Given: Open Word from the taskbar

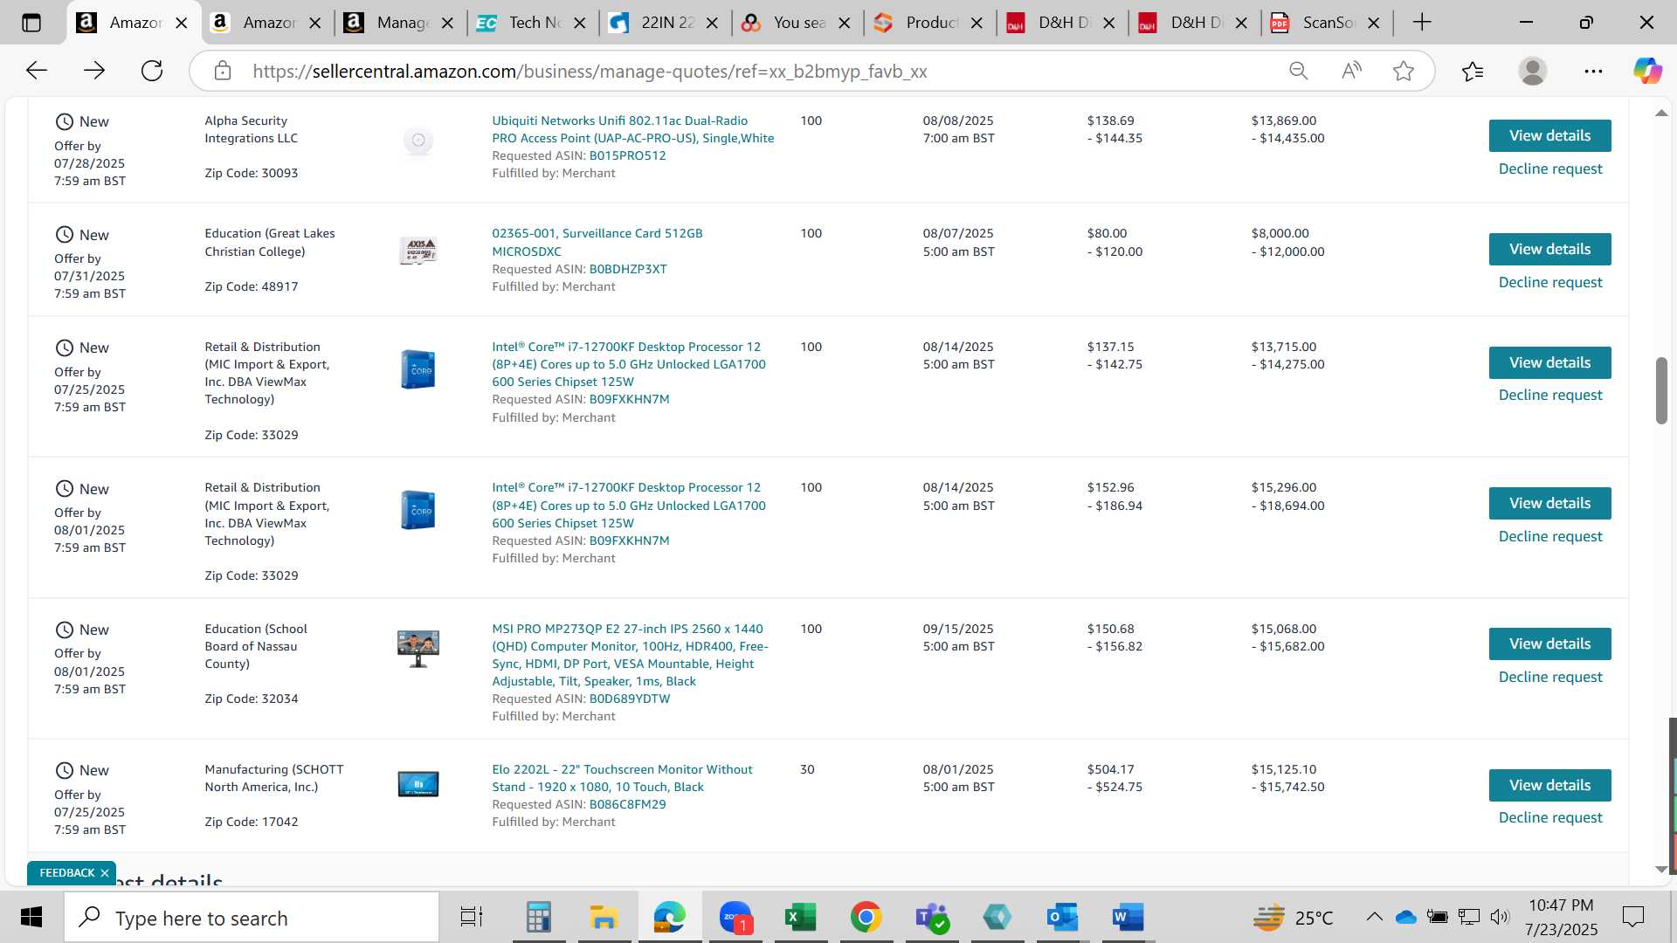Looking at the screenshot, I should click(x=1128, y=917).
